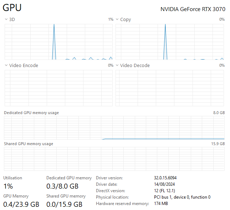Viewport: 230px width, 210px height.
Task: Expand the Video Decode engine selector
Action: tap(117, 66)
